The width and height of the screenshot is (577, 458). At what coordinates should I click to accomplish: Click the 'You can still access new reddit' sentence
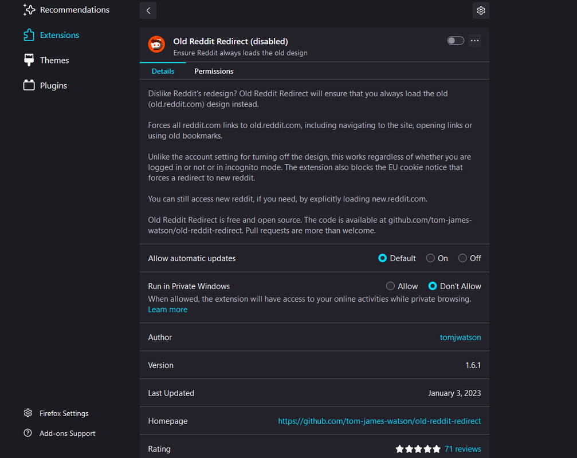[x=288, y=199]
